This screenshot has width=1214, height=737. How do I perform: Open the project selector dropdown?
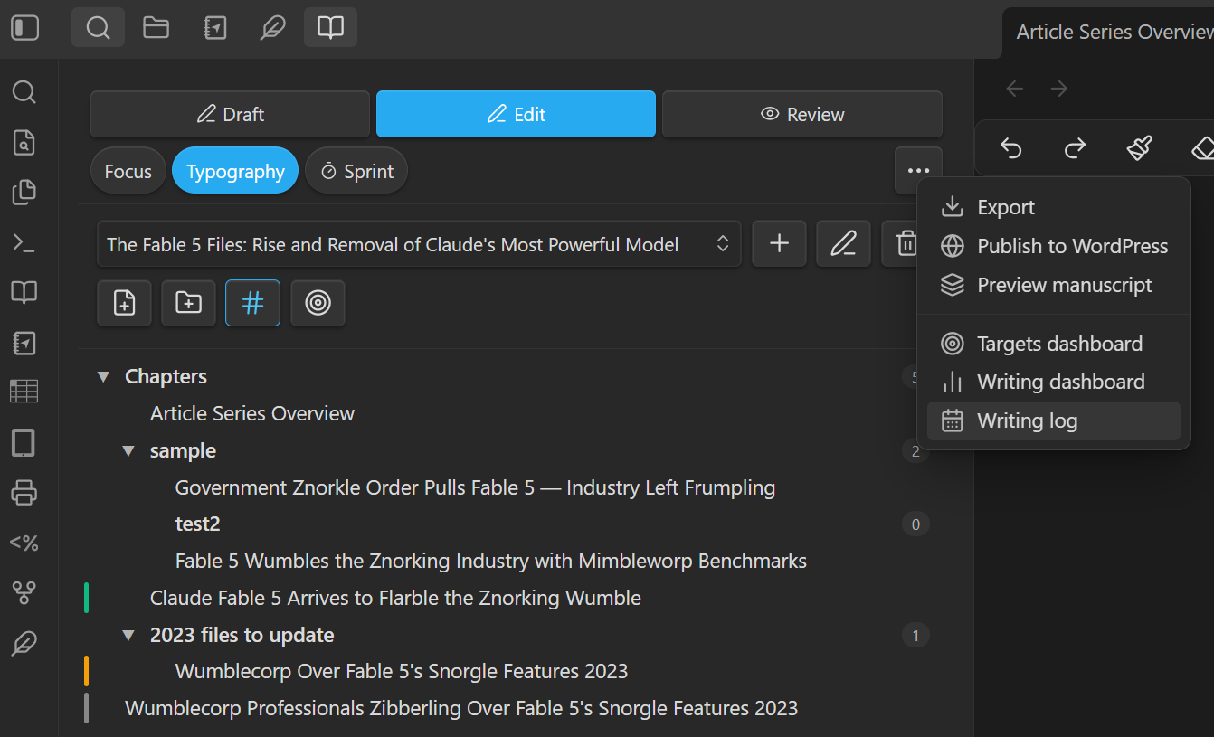[419, 244]
